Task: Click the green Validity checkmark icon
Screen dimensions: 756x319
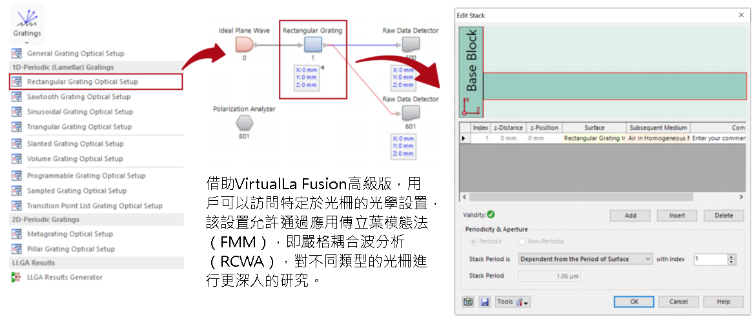Action: tap(491, 215)
